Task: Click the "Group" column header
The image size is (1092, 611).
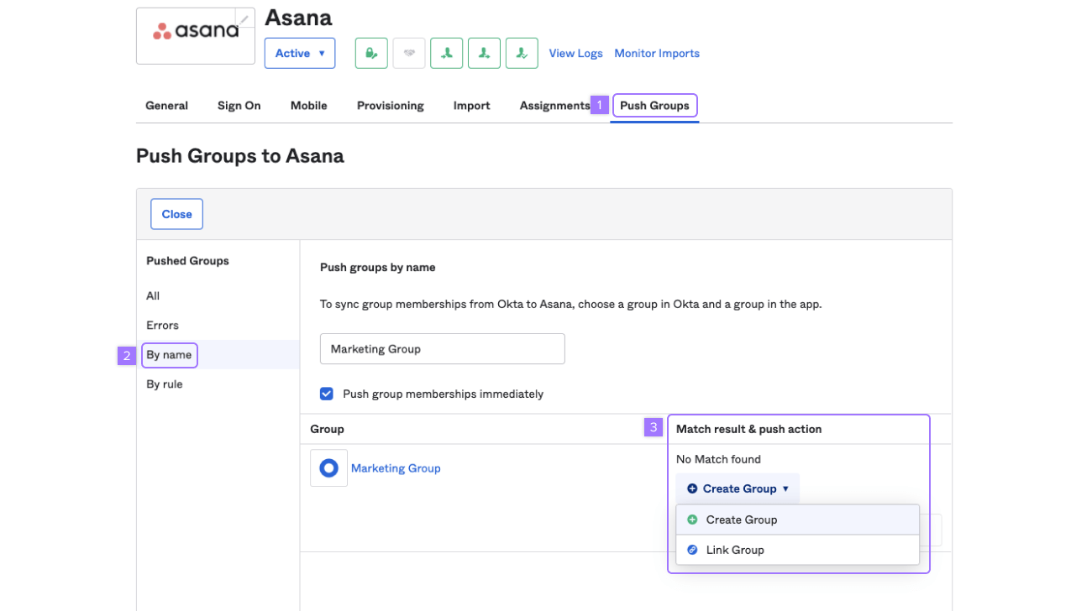Action: pyautogui.click(x=328, y=429)
